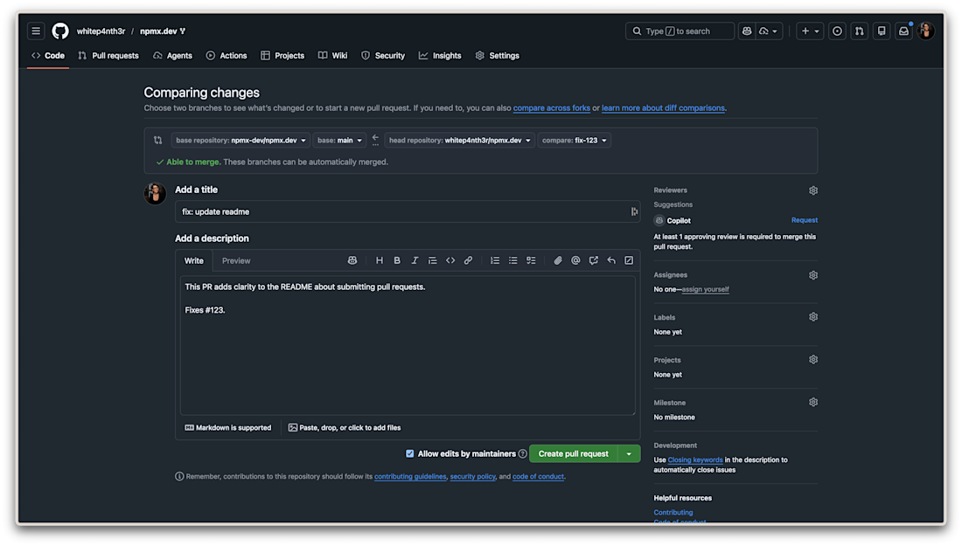Screen dimensions: 962x546
Task: Expand compare branch fix-123 dropdown
Action: tap(575, 141)
